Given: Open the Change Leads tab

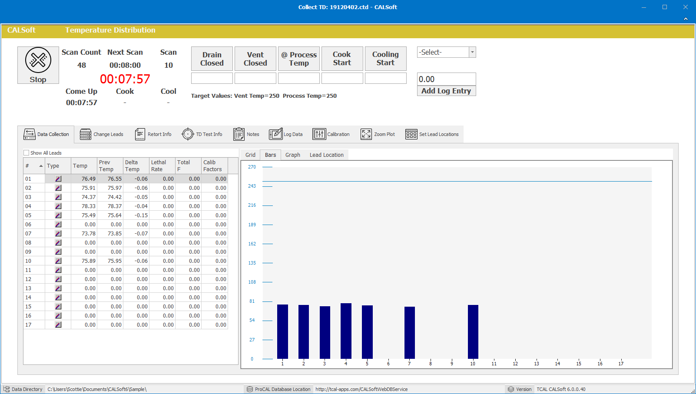Looking at the screenshot, I should click(x=102, y=134).
